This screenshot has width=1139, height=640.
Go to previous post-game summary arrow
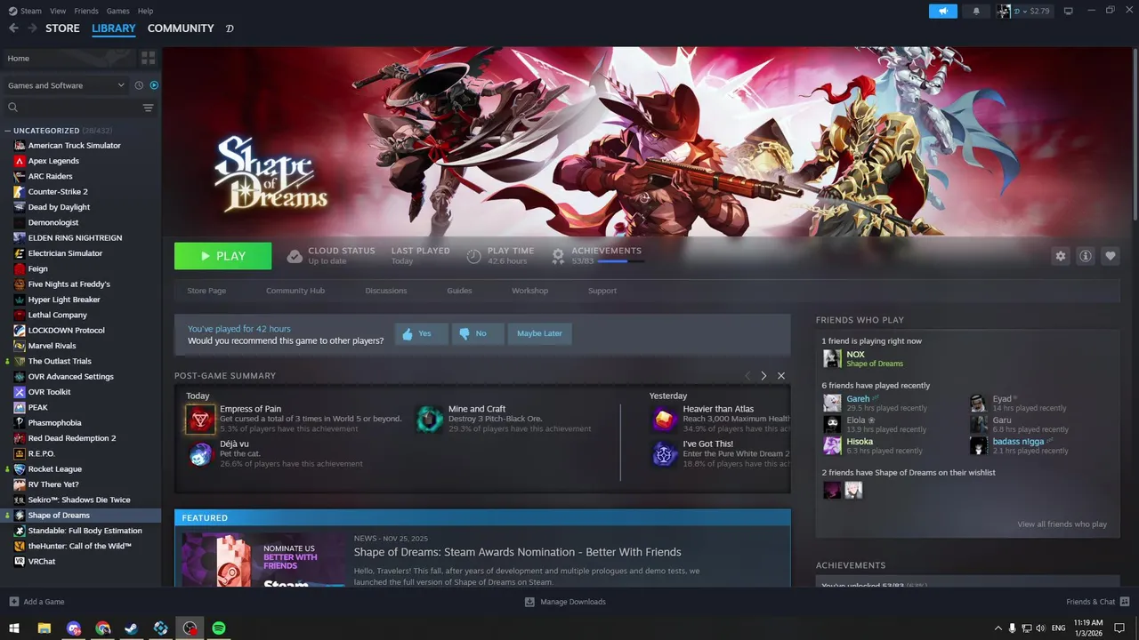coord(747,376)
